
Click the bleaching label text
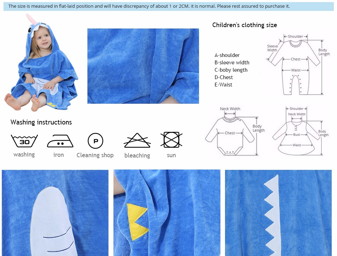point(137,155)
